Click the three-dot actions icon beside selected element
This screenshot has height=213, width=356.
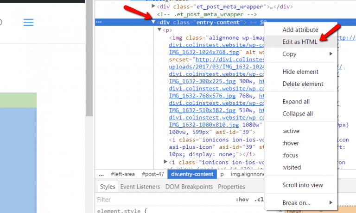(x=98, y=22)
